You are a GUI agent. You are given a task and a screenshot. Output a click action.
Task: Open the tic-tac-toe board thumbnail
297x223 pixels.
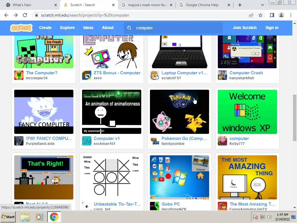112,177
